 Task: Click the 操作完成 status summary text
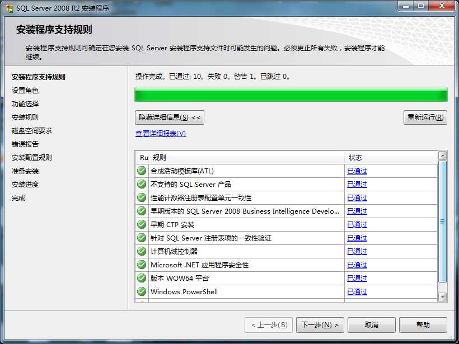coord(213,77)
